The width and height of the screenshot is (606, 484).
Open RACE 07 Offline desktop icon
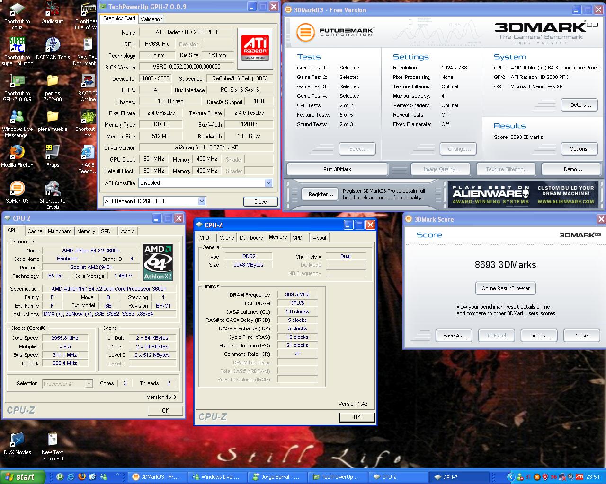(x=88, y=87)
